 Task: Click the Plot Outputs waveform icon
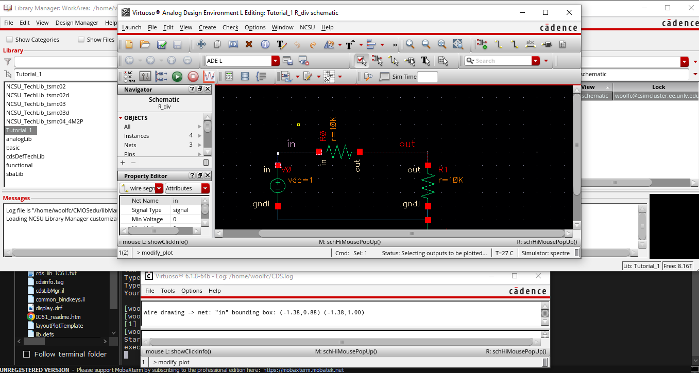(209, 77)
